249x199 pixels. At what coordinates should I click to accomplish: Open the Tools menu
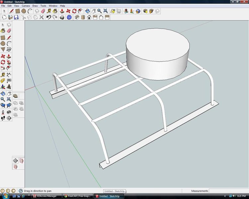click(x=43, y=6)
